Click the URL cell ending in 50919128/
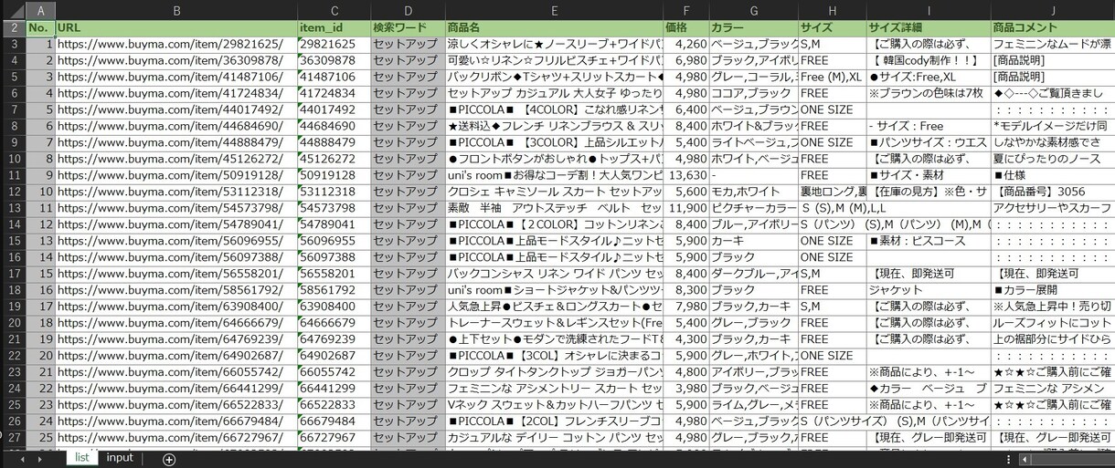Image resolution: width=1115 pixels, height=468 pixels. tap(176, 175)
